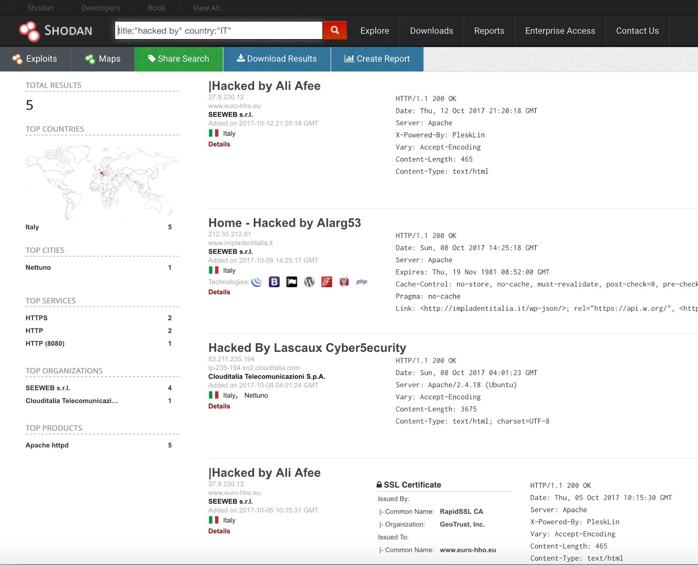The width and height of the screenshot is (698, 565).
Task: Filter by Clouditalia Telecomunicazi... in Top Organizations
Action: (72, 401)
